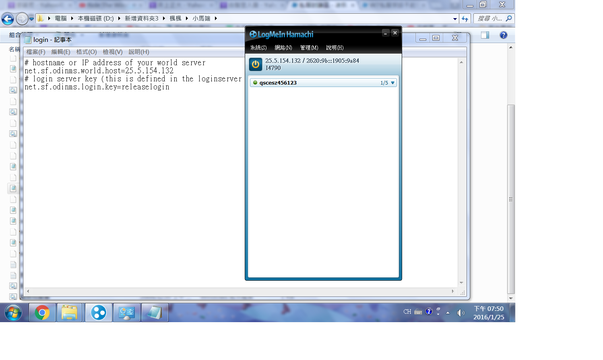
Task: Click Notepad's vertical scrollbar up arrow
Action: tap(461, 62)
